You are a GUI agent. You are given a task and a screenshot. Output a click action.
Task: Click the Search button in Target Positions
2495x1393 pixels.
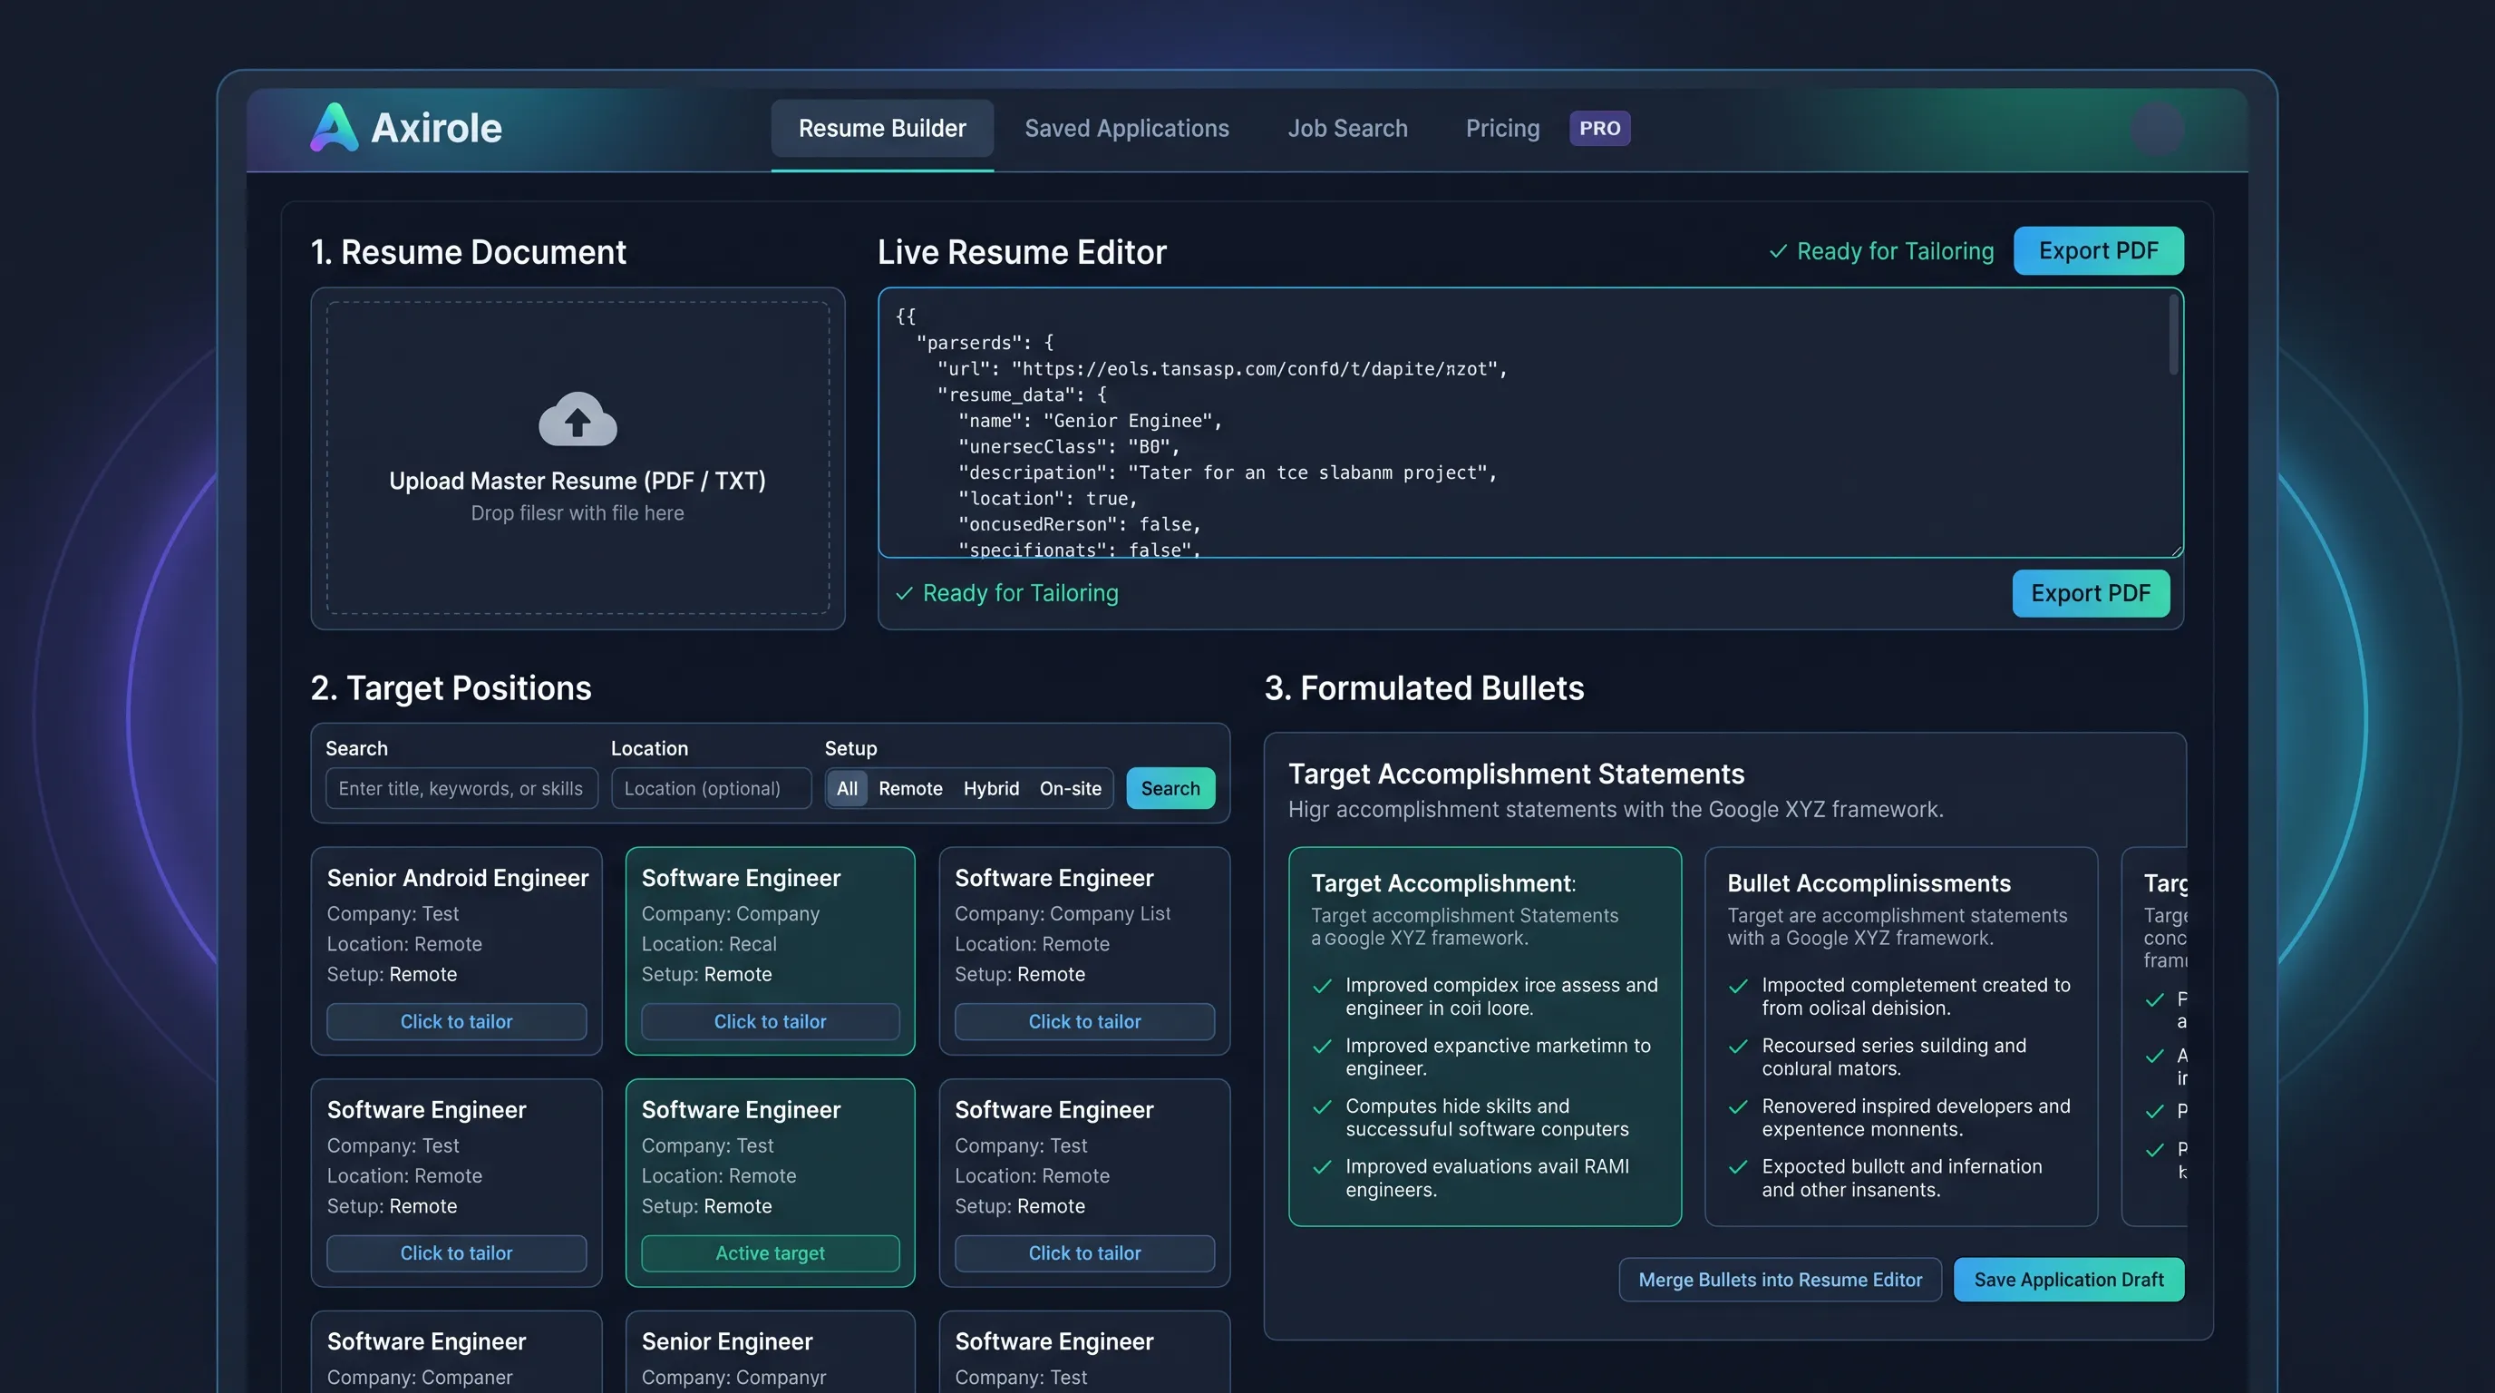(x=1170, y=788)
